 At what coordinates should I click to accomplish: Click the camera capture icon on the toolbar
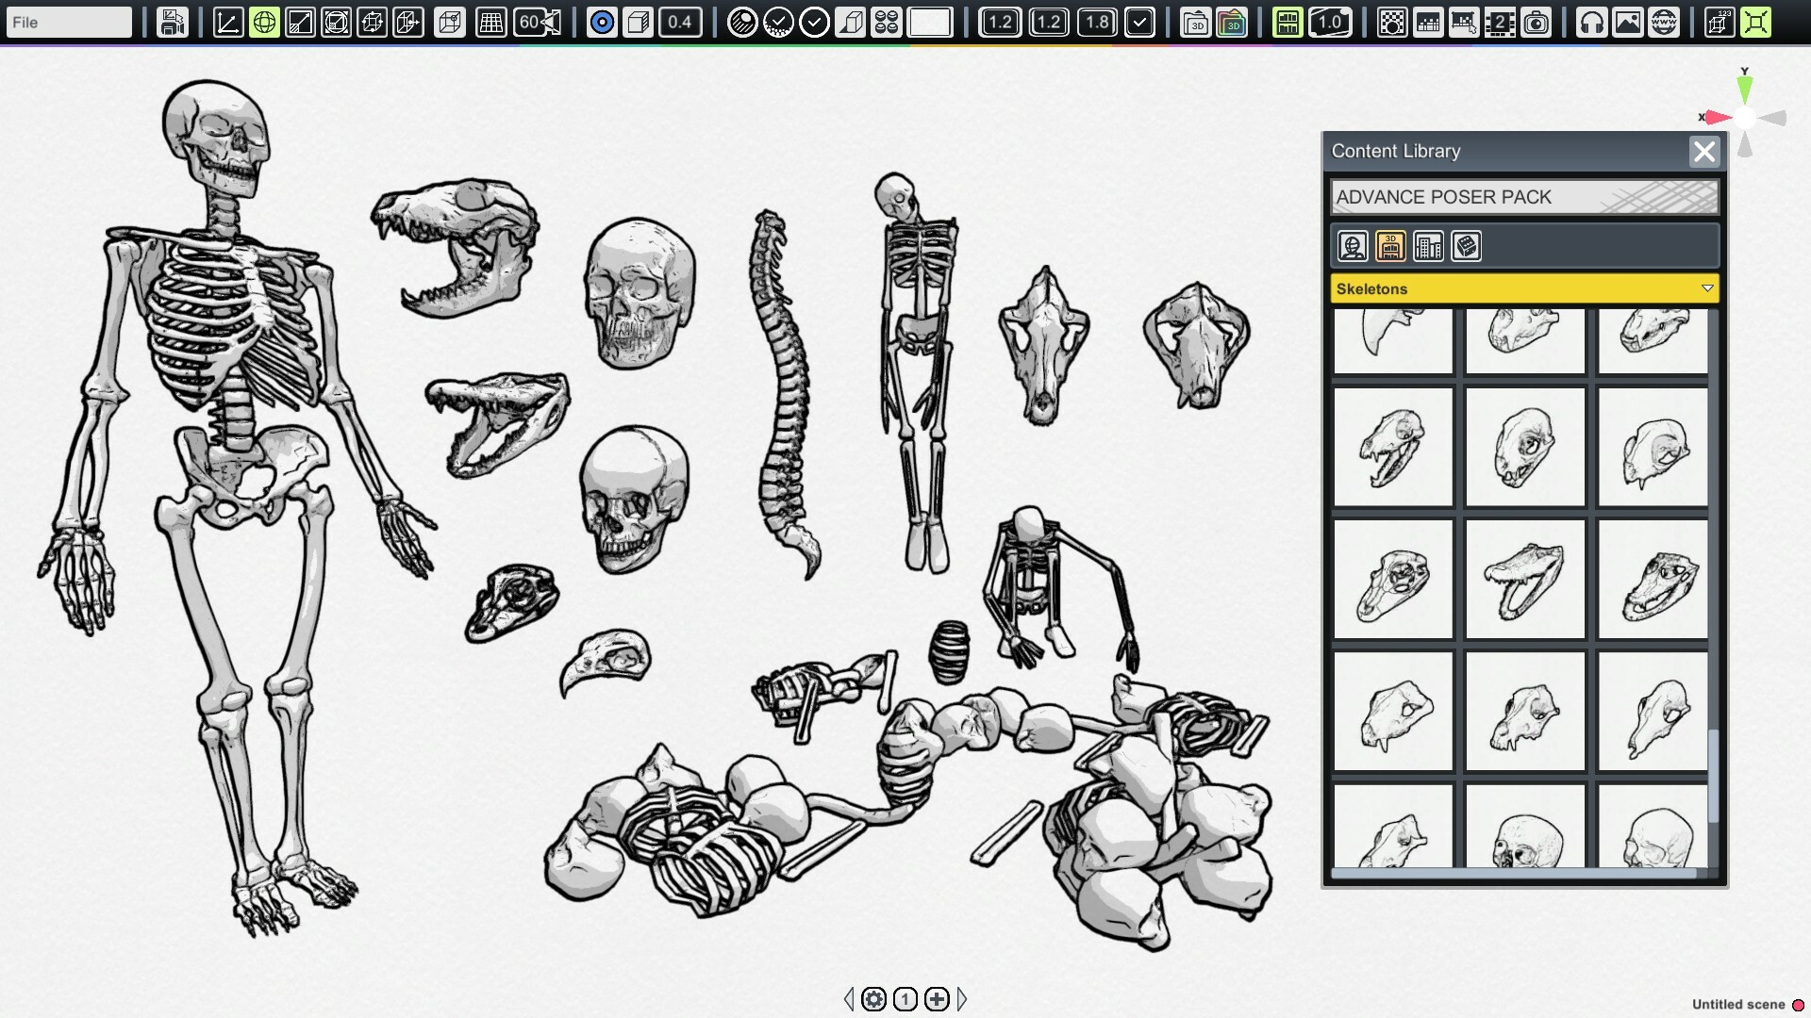click(1537, 22)
